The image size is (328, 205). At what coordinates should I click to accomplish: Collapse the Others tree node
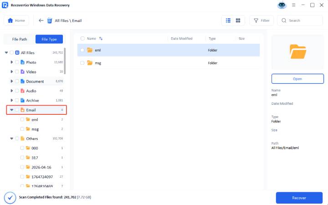(12, 138)
